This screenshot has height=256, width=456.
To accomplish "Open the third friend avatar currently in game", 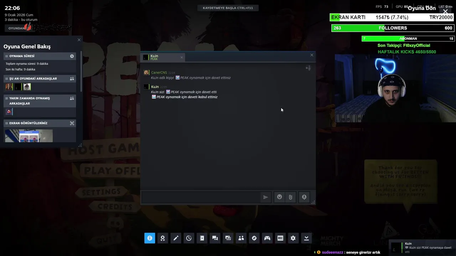I will tap(27, 87).
